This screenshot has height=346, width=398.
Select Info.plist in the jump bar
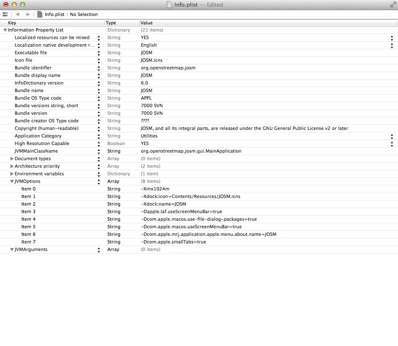(55, 14)
